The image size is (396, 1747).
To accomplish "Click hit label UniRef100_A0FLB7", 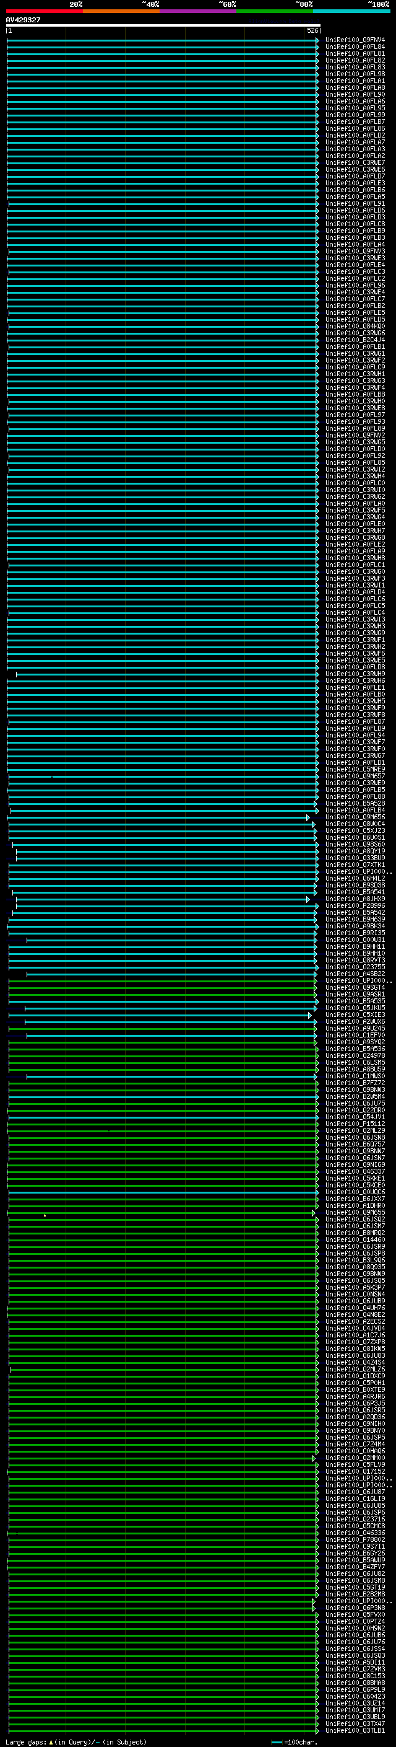I will 355,121.
